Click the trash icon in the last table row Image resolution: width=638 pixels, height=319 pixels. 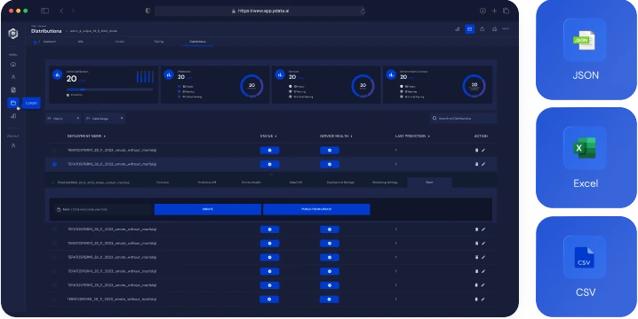(x=476, y=300)
